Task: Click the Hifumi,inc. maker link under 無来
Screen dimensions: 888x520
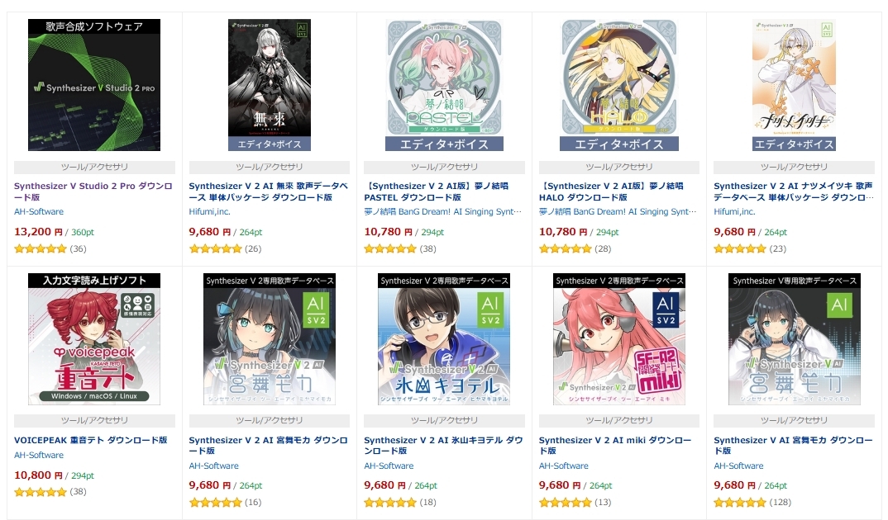Action: click(x=209, y=211)
